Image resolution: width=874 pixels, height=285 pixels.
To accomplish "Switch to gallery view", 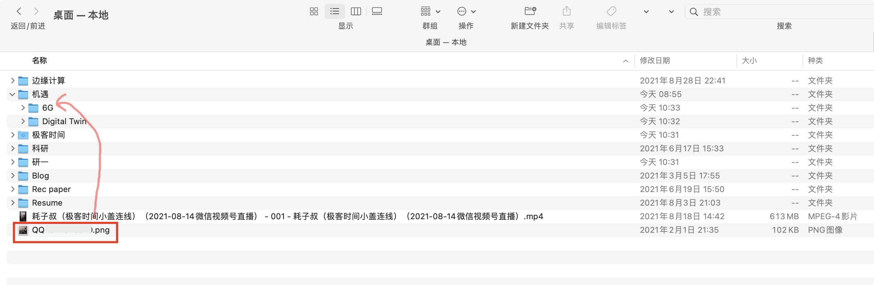I will pos(377,12).
